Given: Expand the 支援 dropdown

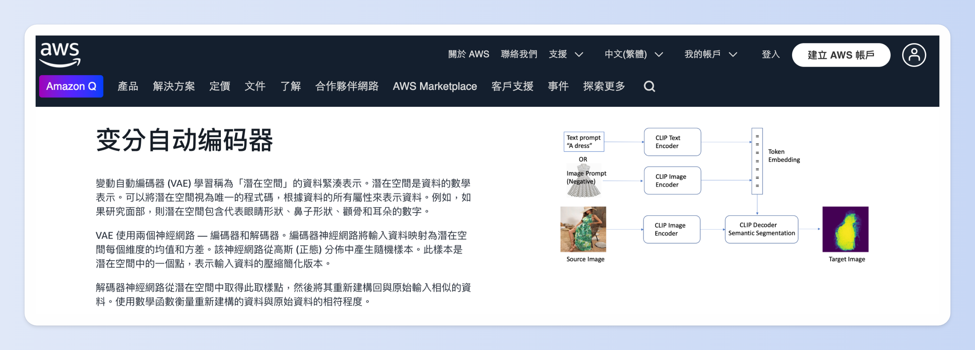Looking at the screenshot, I should coord(566,54).
